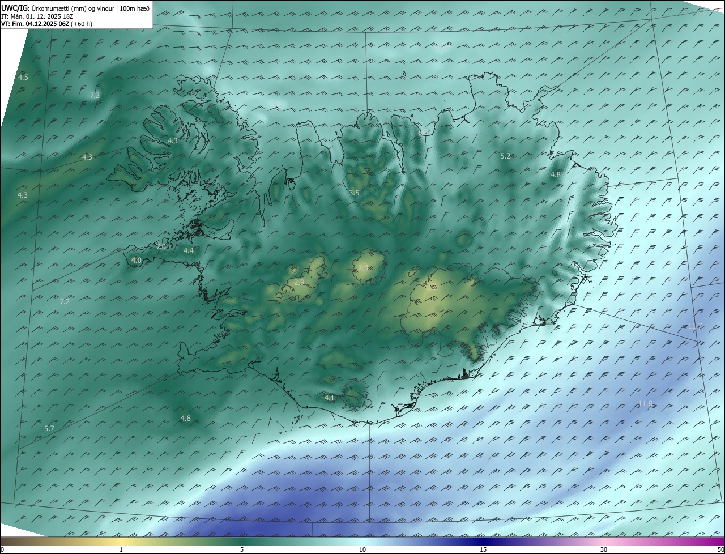Click the 4.3 value on the Westfjords peninsula
The image size is (725, 554).
pos(173,141)
